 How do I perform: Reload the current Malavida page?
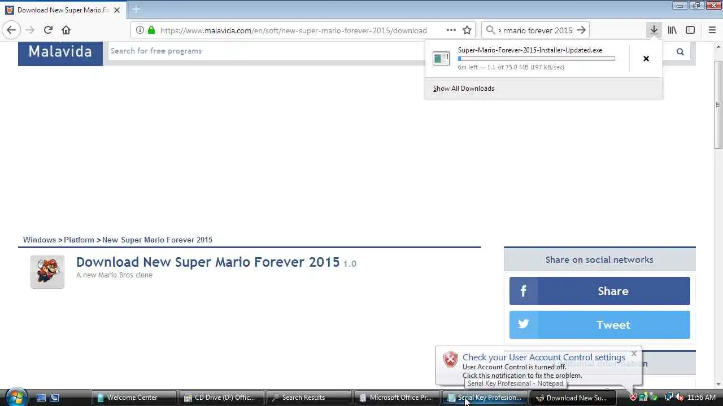(x=48, y=30)
